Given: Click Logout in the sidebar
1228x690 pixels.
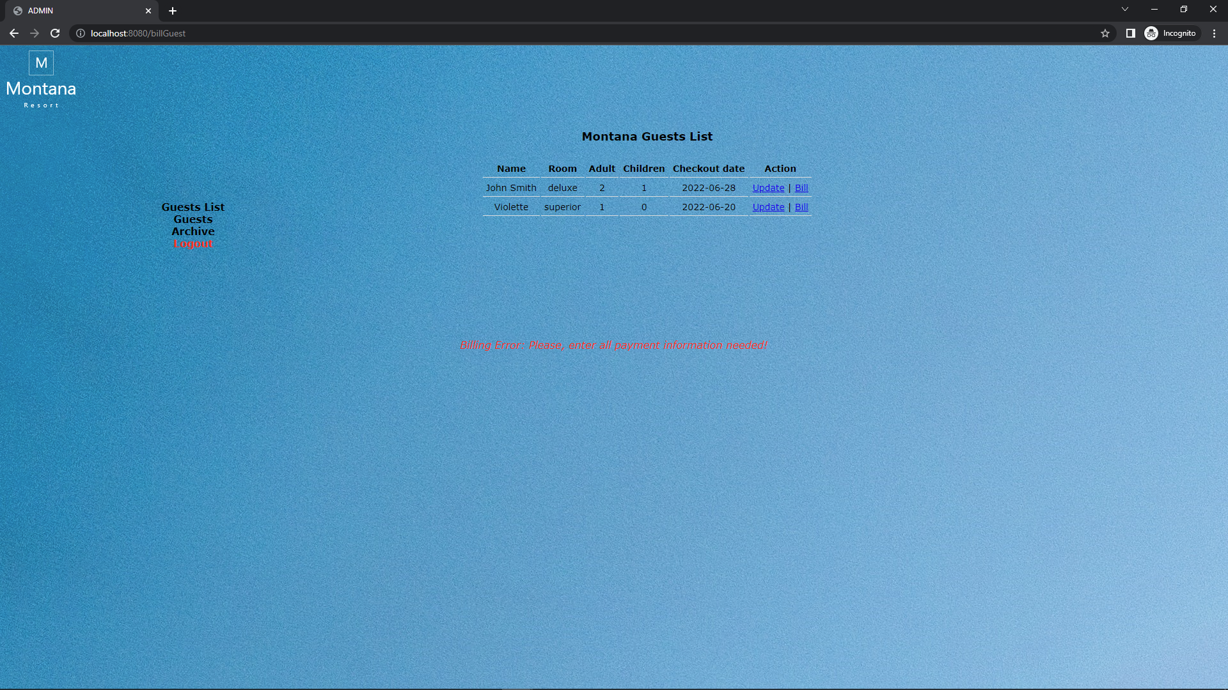Looking at the screenshot, I should tap(193, 243).
